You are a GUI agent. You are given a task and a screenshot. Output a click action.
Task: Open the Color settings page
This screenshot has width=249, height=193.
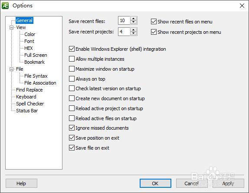pos(29,34)
